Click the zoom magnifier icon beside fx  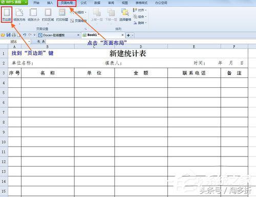39,42
